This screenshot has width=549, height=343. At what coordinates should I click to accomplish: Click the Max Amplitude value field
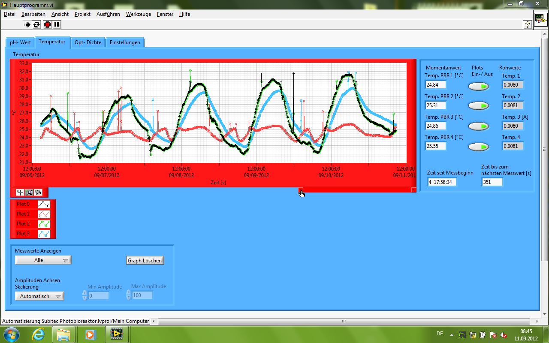142,295
